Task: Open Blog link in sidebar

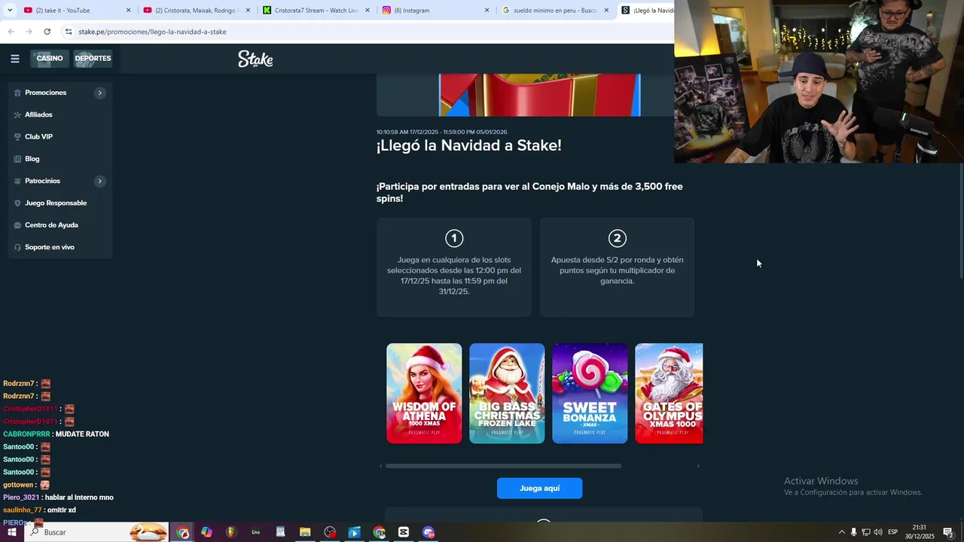Action: [x=32, y=159]
